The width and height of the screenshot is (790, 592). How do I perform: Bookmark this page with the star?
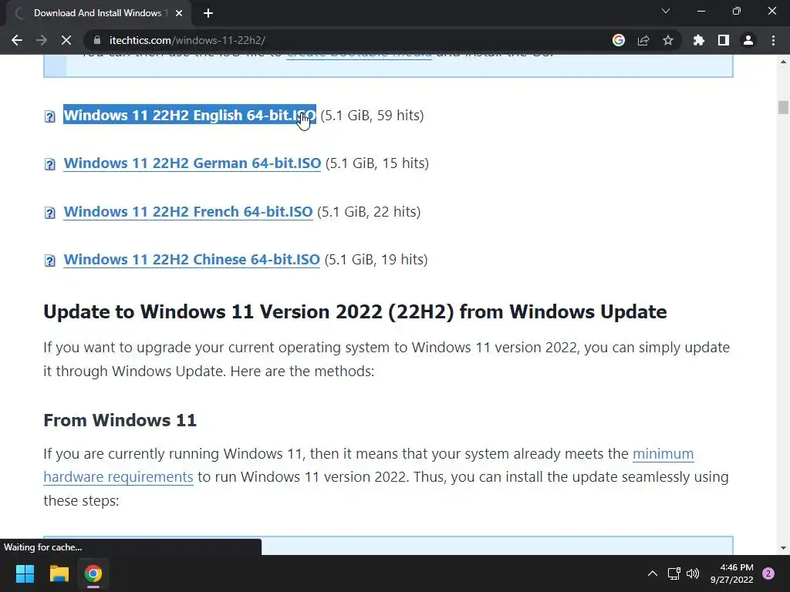coord(668,40)
